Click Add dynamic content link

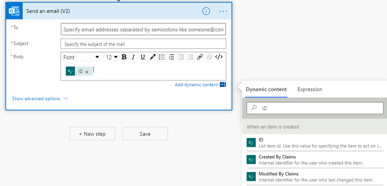click(x=196, y=84)
